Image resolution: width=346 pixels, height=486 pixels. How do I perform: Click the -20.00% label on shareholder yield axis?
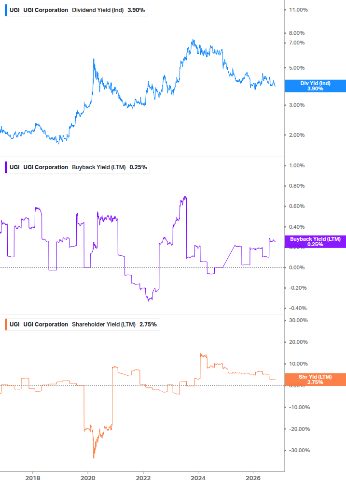pos(299,429)
